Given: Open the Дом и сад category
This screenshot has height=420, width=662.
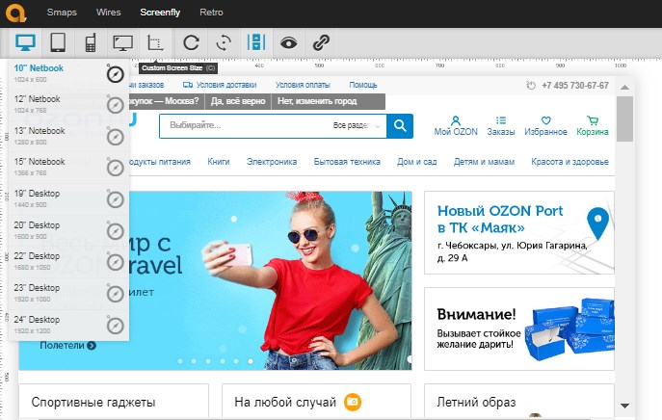Looking at the screenshot, I should (416, 162).
